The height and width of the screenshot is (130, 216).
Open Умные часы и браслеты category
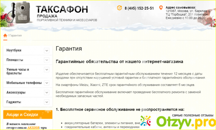point(18,71)
